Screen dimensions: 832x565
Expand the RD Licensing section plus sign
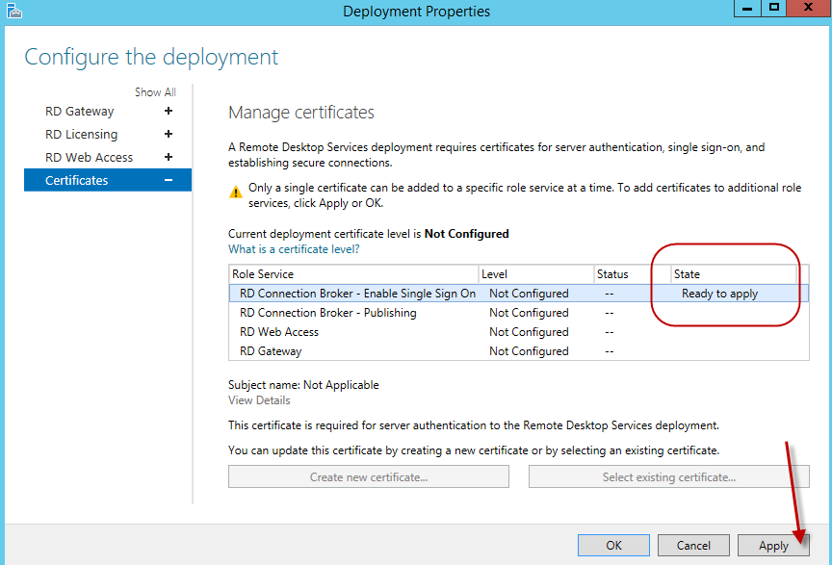(x=169, y=135)
